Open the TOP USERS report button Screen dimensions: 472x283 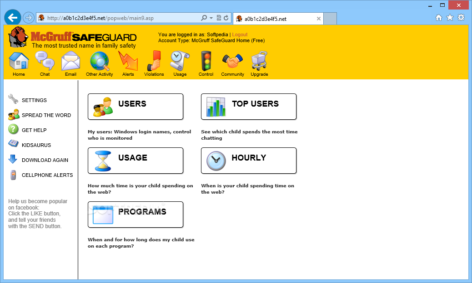pos(249,107)
